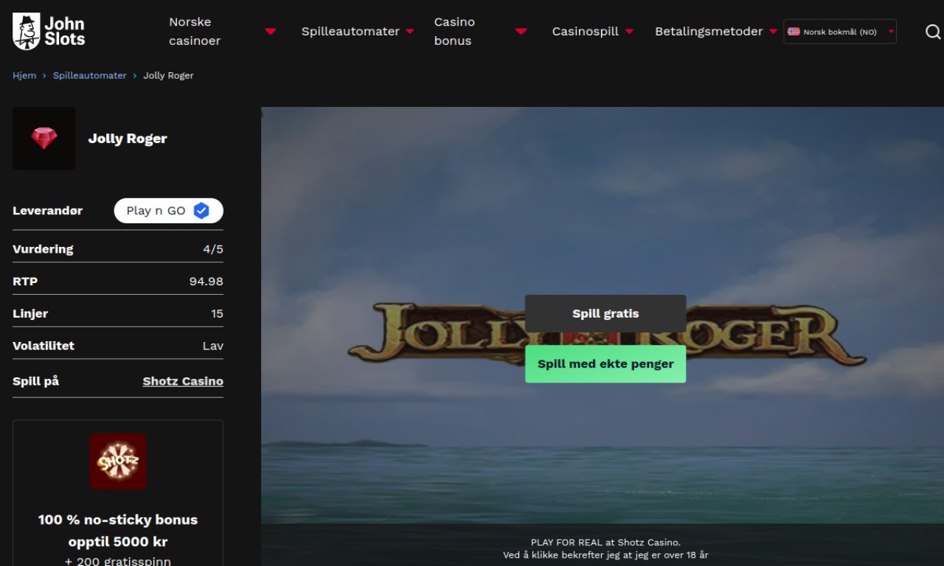This screenshot has width=944, height=566.
Task: Click the Spill med ekte penger button
Action: tap(605, 364)
